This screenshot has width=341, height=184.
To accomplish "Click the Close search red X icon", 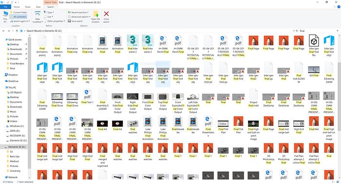I will tap(106, 14).
